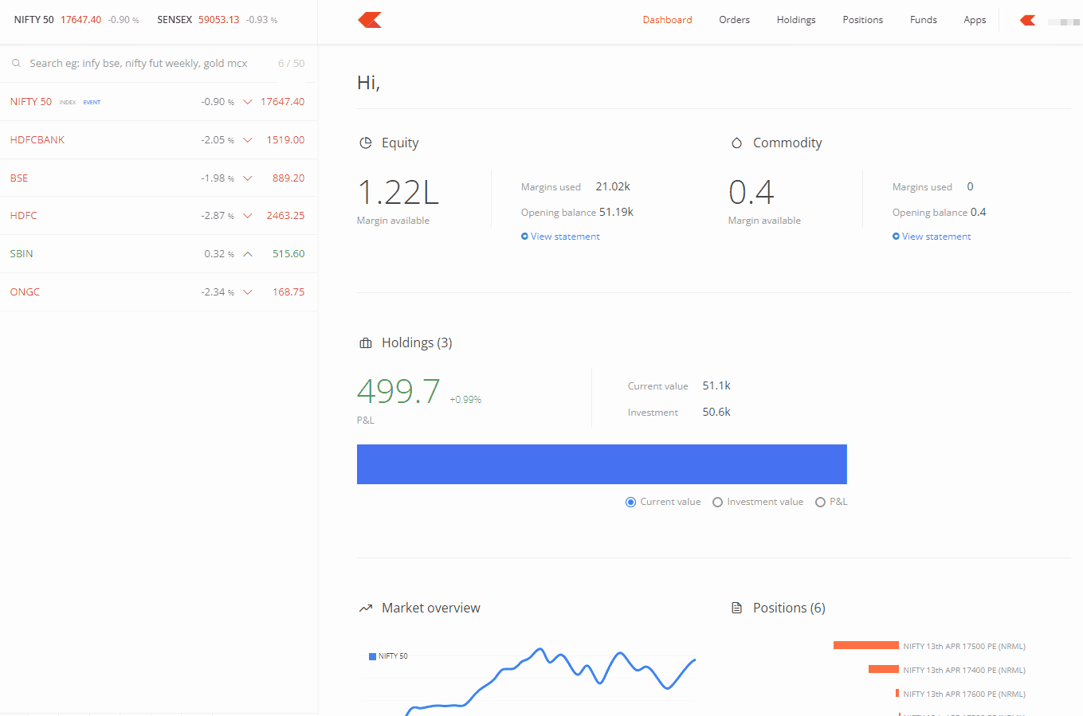
Task: Select the Current value radio button
Action: pyautogui.click(x=630, y=503)
